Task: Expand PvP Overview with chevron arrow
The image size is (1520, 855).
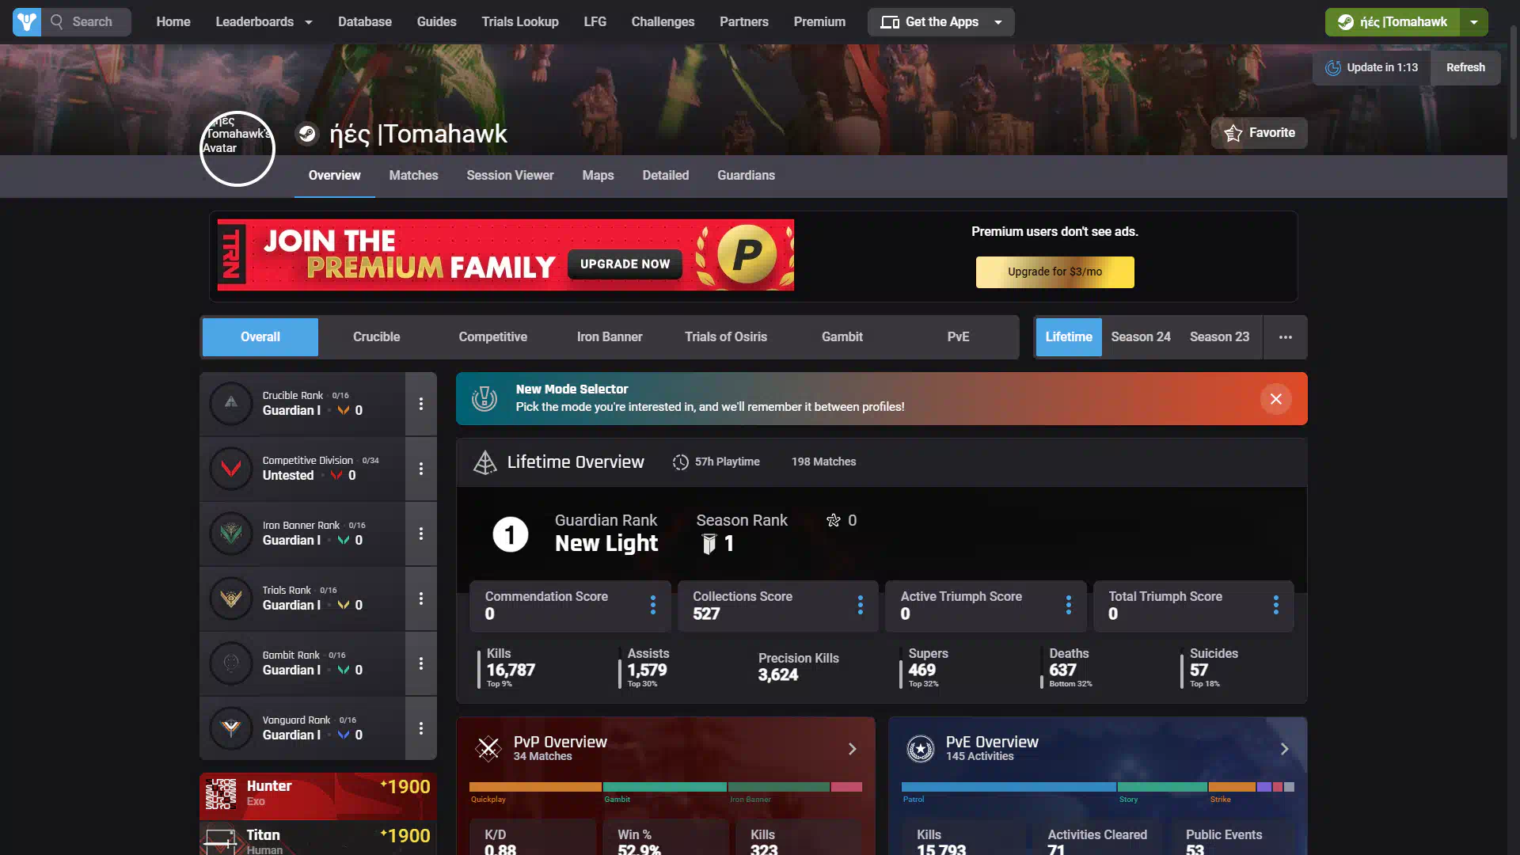Action: [853, 749]
